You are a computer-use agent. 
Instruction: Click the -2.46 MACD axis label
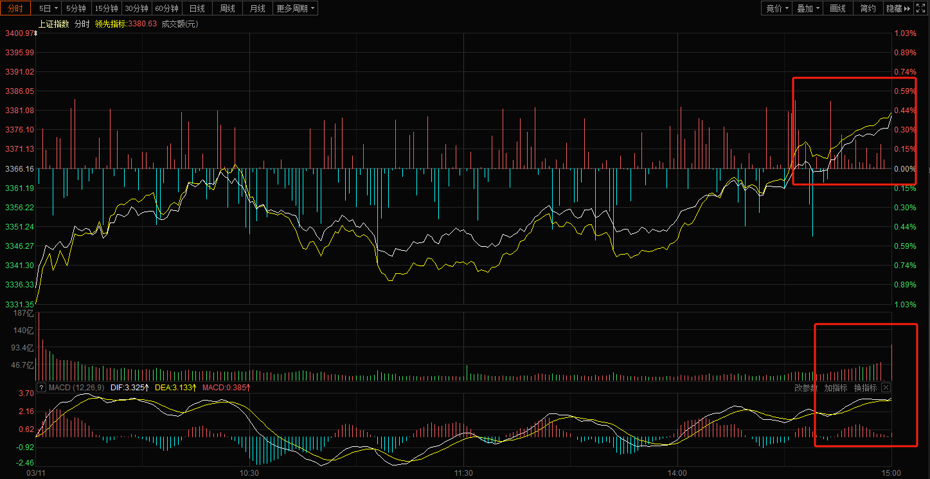click(x=25, y=462)
